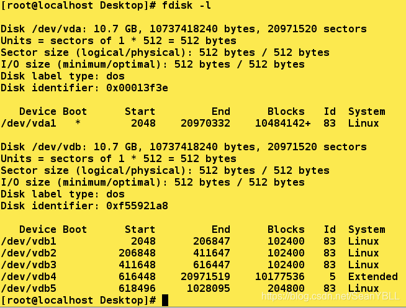This screenshot has height=308, width=406.
Task: Click second 'Disk label type: dos' line
Action: (x=63, y=194)
